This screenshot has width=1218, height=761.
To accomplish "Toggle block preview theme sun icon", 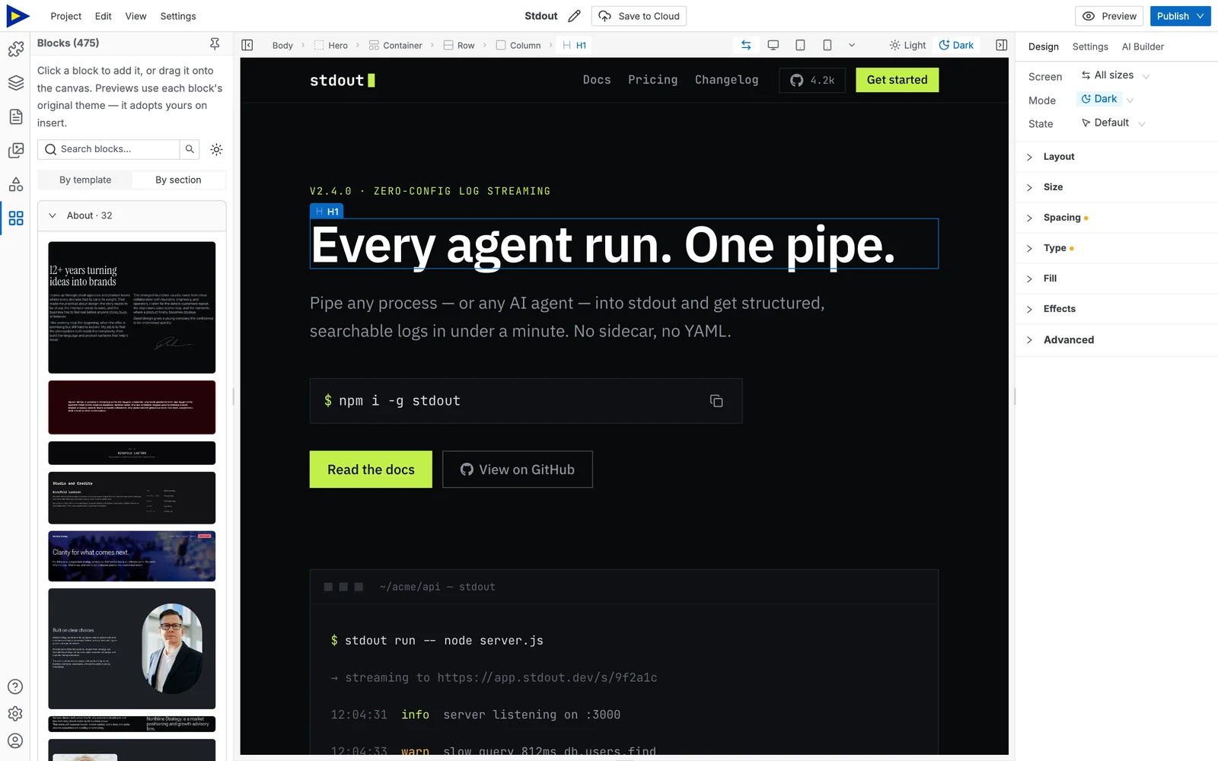I will pos(216,149).
